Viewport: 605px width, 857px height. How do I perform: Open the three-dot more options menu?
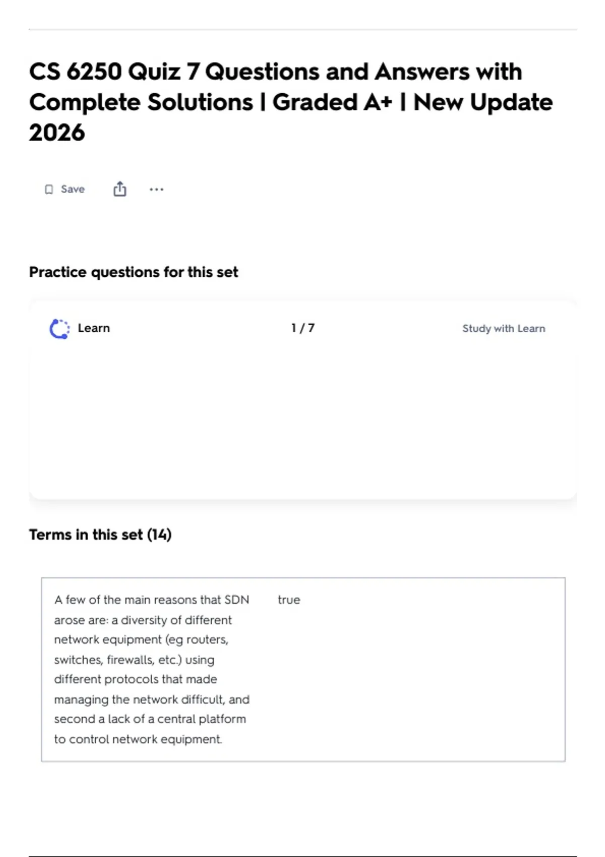pyautogui.click(x=156, y=190)
